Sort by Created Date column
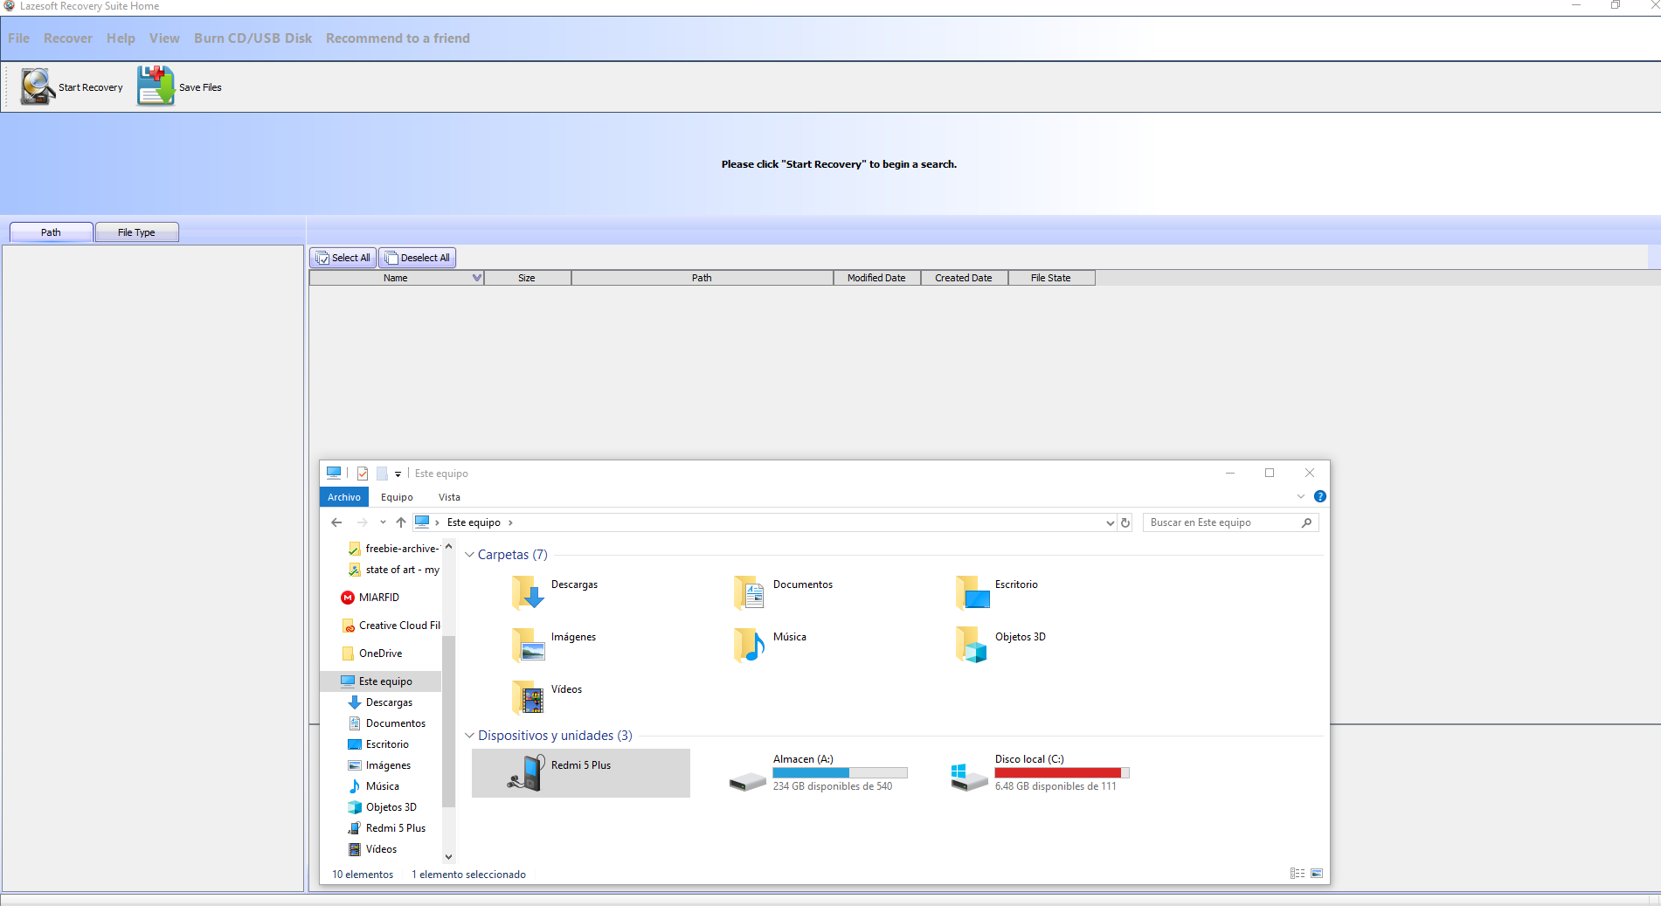The height and width of the screenshot is (906, 1661). (x=964, y=278)
